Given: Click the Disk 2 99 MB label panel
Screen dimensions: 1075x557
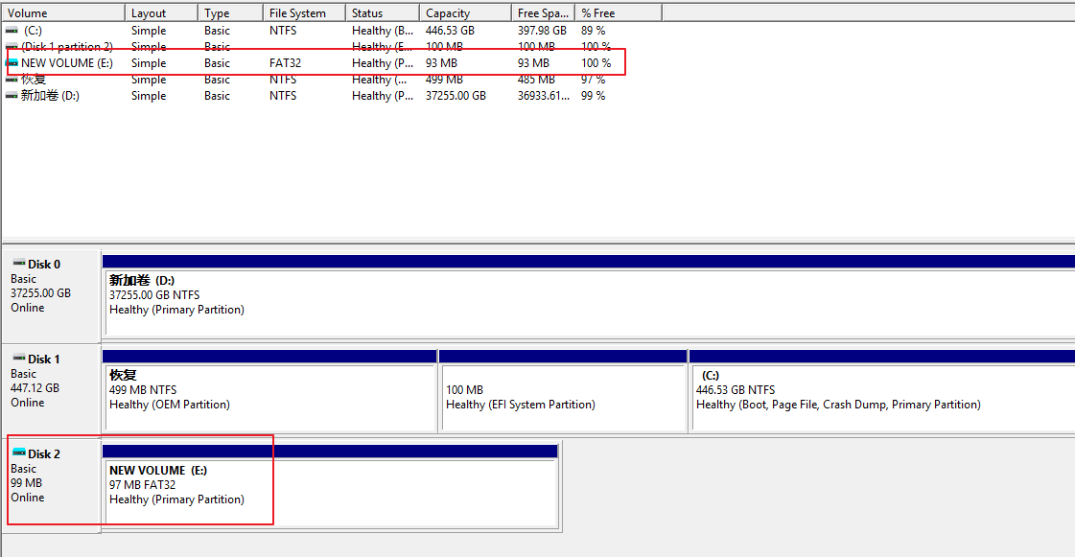Looking at the screenshot, I should tap(52, 485).
